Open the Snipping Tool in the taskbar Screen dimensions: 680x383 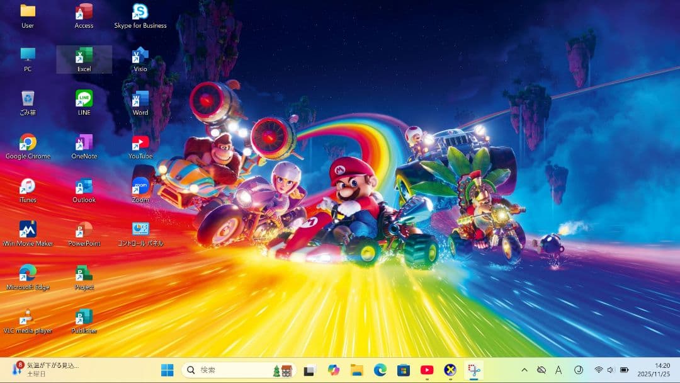coord(473,370)
